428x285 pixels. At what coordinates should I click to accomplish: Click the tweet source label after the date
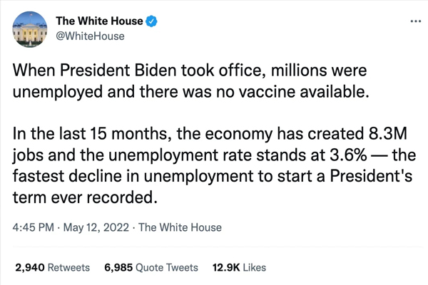(x=181, y=228)
